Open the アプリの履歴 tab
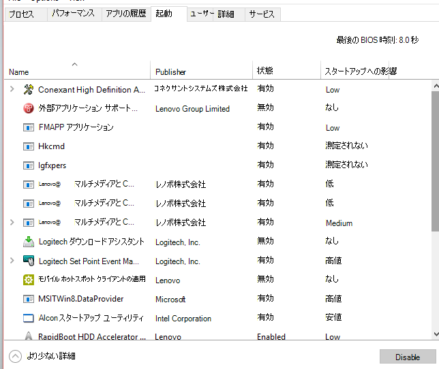The width and height of the screenshot is (439, 369). [x=126, y=14]
